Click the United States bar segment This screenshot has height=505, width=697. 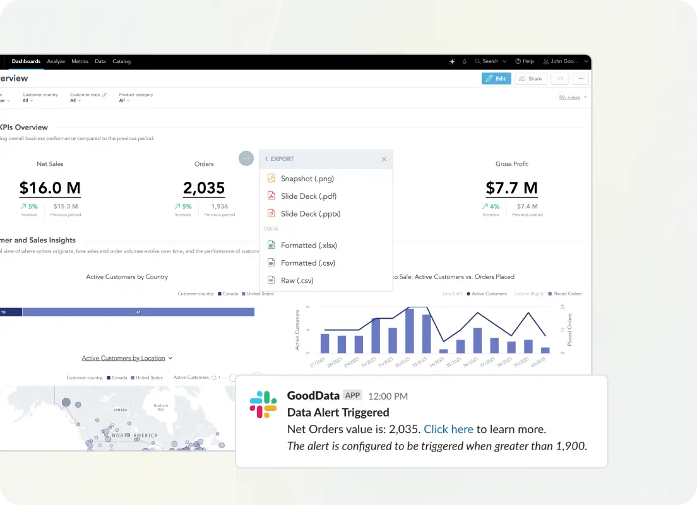[138, 312]
